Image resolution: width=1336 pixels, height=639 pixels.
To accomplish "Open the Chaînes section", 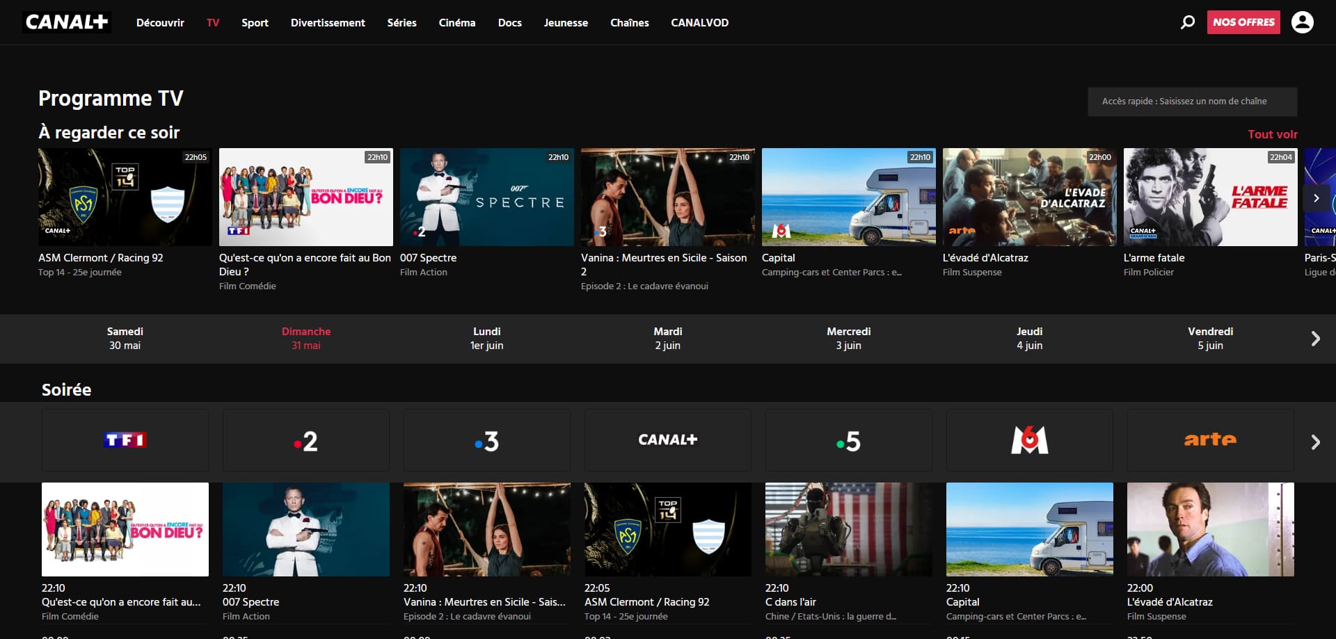I will pos(629,22).
